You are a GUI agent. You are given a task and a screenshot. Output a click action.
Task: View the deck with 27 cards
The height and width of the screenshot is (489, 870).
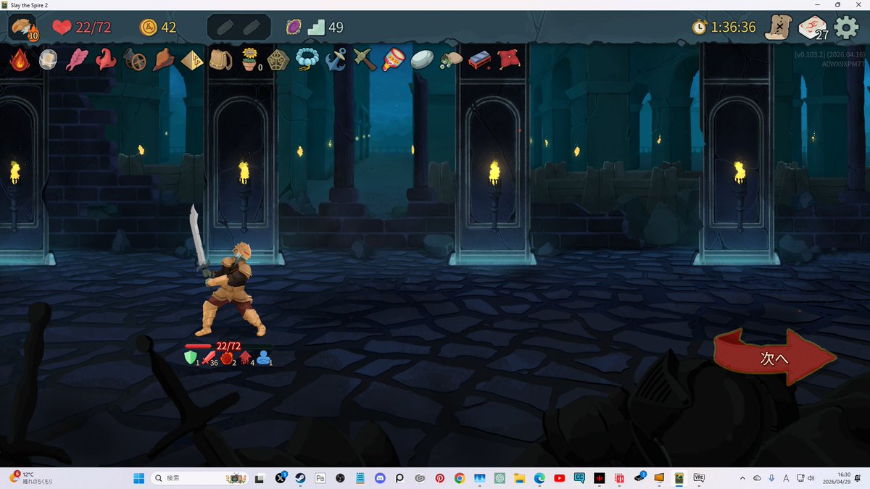[813, 28]
